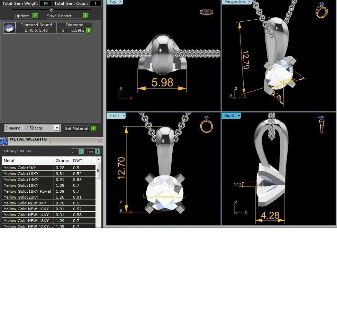Click the 0.59tw gem weight cell
This screenshot has height=317, width=337.
click(78, 30)
